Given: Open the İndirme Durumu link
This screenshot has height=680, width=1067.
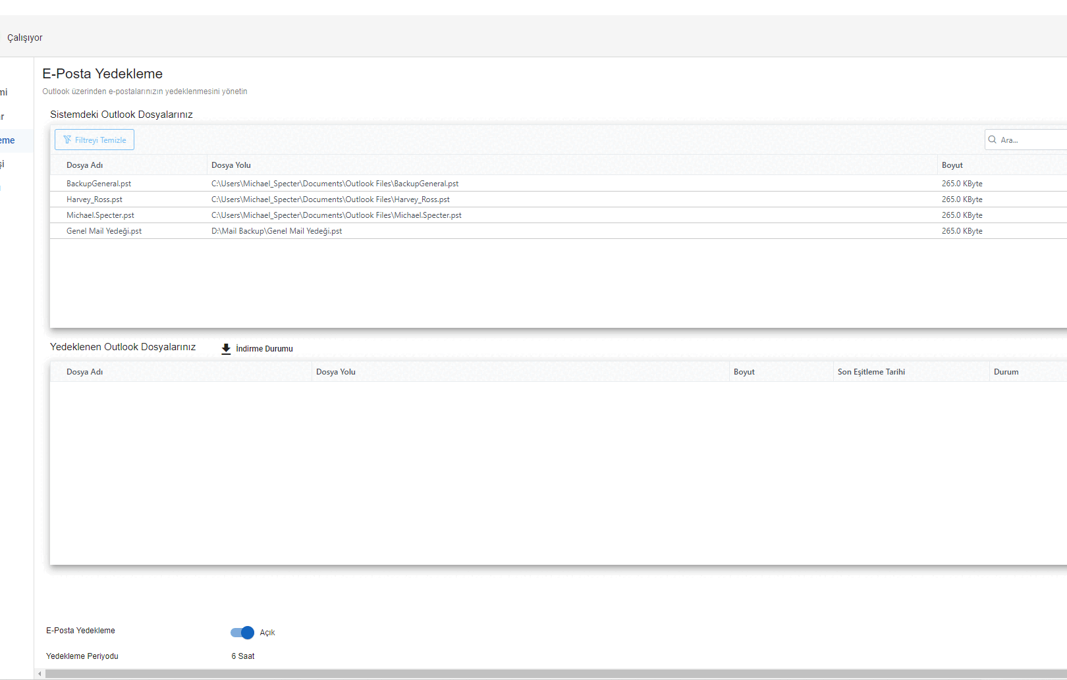Looking at the screenshot, I should click(264, 349).
